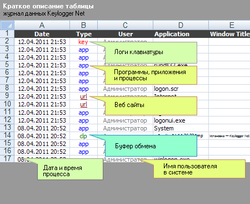
Task: Click the 'User' header cell
Action: click(x=126, y=34)
